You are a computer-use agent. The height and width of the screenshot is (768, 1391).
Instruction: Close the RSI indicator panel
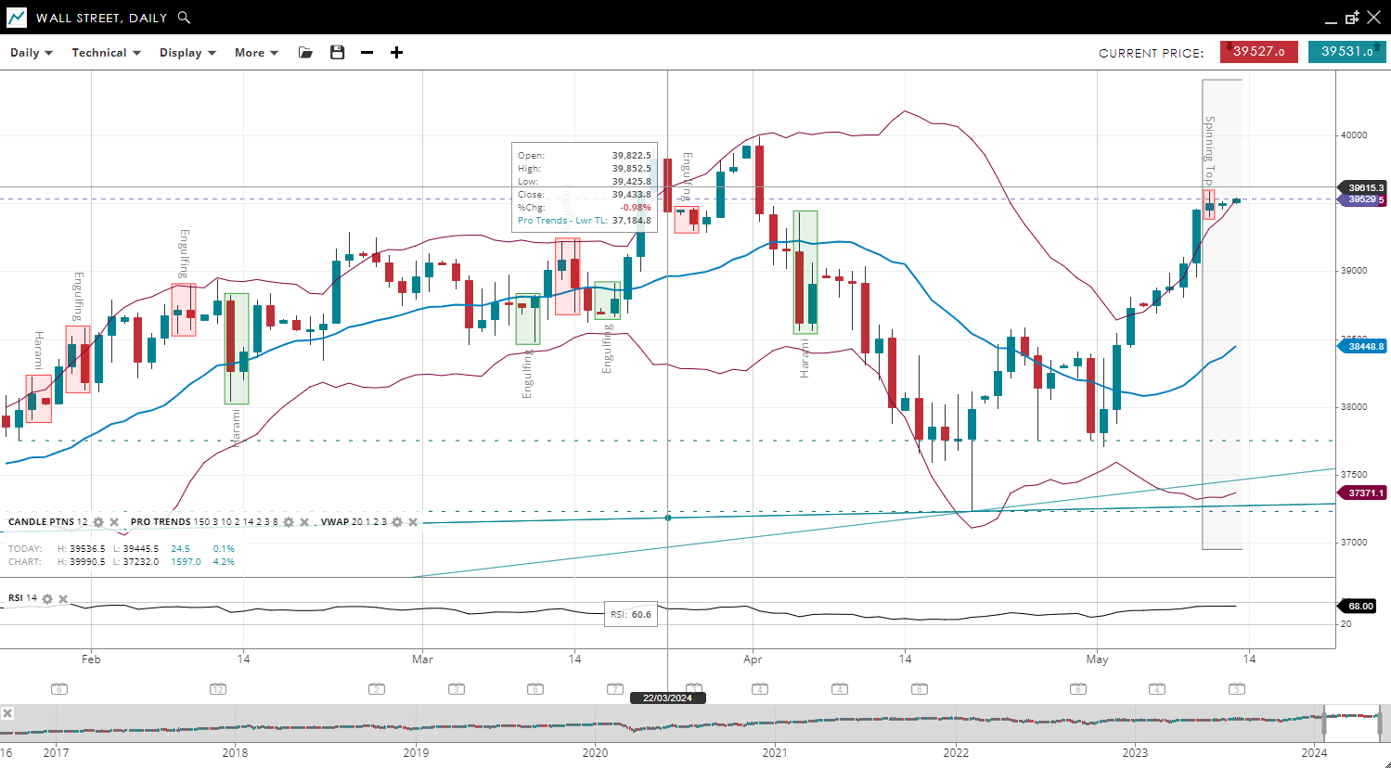(63, 599)
